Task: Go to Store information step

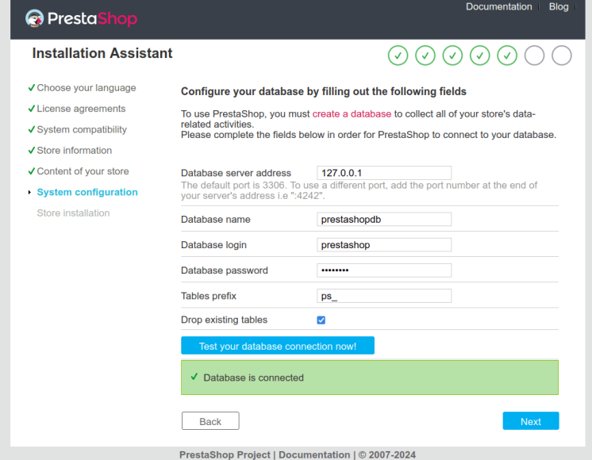Action: (75, 150)
